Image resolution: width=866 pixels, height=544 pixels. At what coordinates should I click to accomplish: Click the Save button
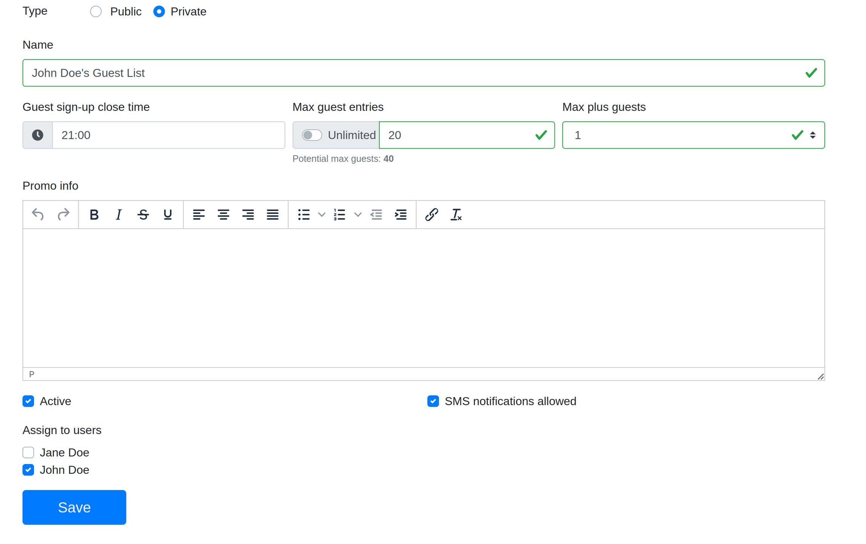pos(74,507)
